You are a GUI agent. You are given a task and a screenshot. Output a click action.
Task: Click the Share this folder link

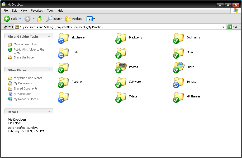tap(24, 57)
